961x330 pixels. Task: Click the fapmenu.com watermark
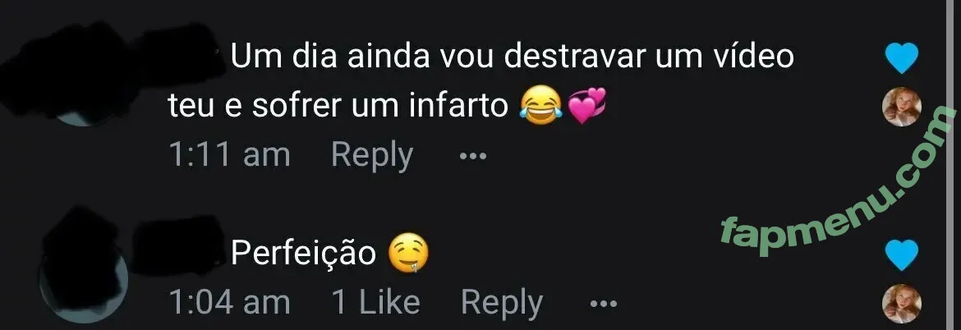pyautogui.click(x=839, y=182)
